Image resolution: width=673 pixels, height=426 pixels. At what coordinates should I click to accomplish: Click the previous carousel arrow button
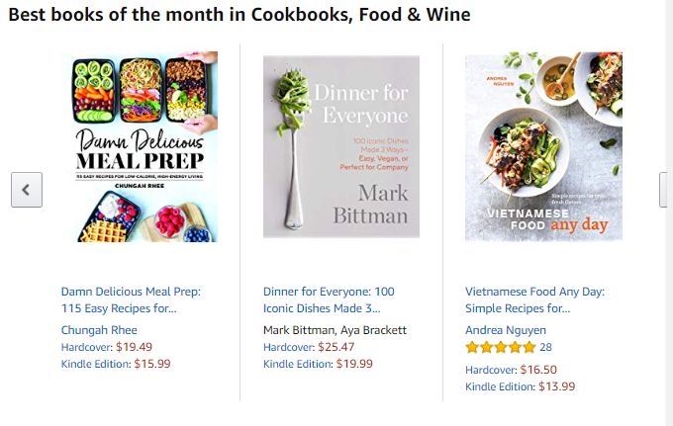(27, 190)
